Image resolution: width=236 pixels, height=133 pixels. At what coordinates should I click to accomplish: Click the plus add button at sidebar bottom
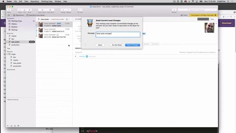(8, 126)
